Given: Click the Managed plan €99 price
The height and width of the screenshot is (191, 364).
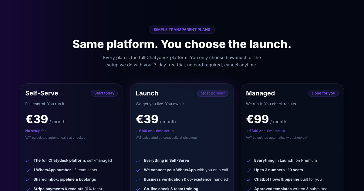Looking at the screenshot, I should click(x=258, y=119).
